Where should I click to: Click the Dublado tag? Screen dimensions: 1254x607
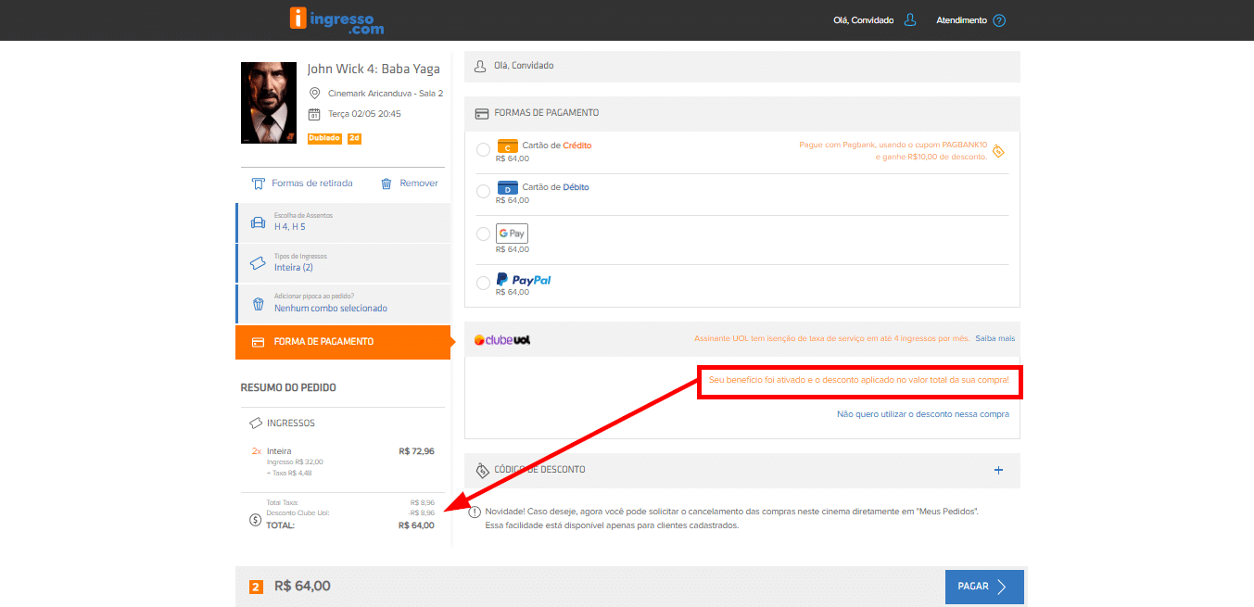click(324, 138)
